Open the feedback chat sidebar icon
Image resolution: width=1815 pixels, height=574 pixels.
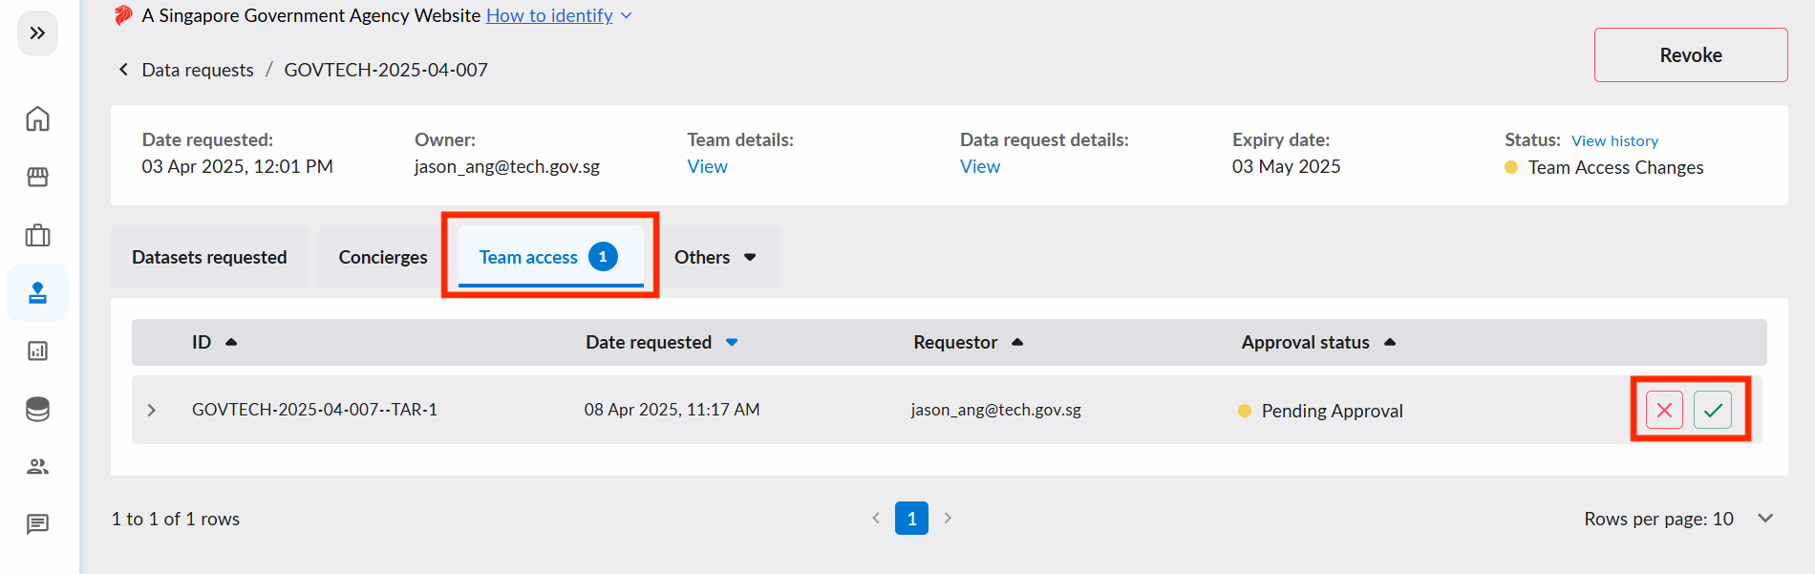[37, 523]
